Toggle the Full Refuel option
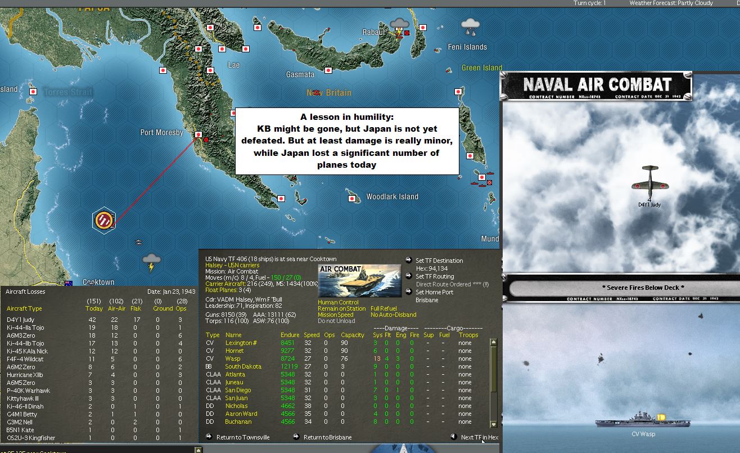The height and width of the screenshot is (453, 740). click(x=383, y=308)
